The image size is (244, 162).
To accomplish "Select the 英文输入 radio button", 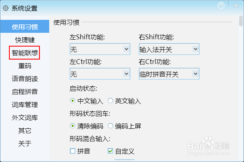I will click(110, 101).
